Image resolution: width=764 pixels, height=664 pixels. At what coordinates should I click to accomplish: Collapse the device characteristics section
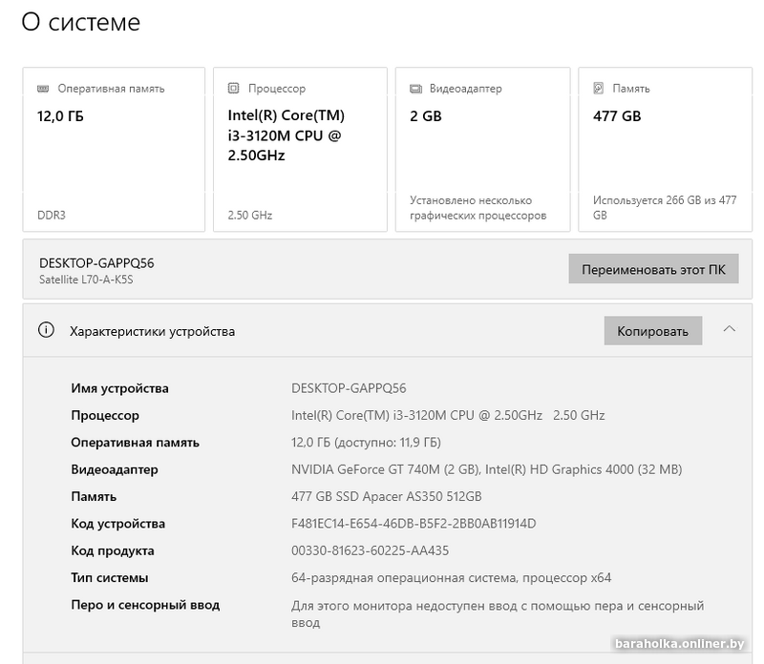(x=730, y=330)
